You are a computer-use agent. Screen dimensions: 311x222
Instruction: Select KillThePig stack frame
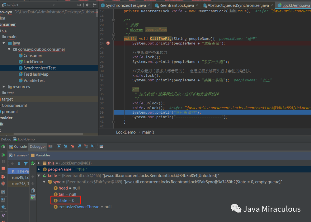tap(18, 171)
